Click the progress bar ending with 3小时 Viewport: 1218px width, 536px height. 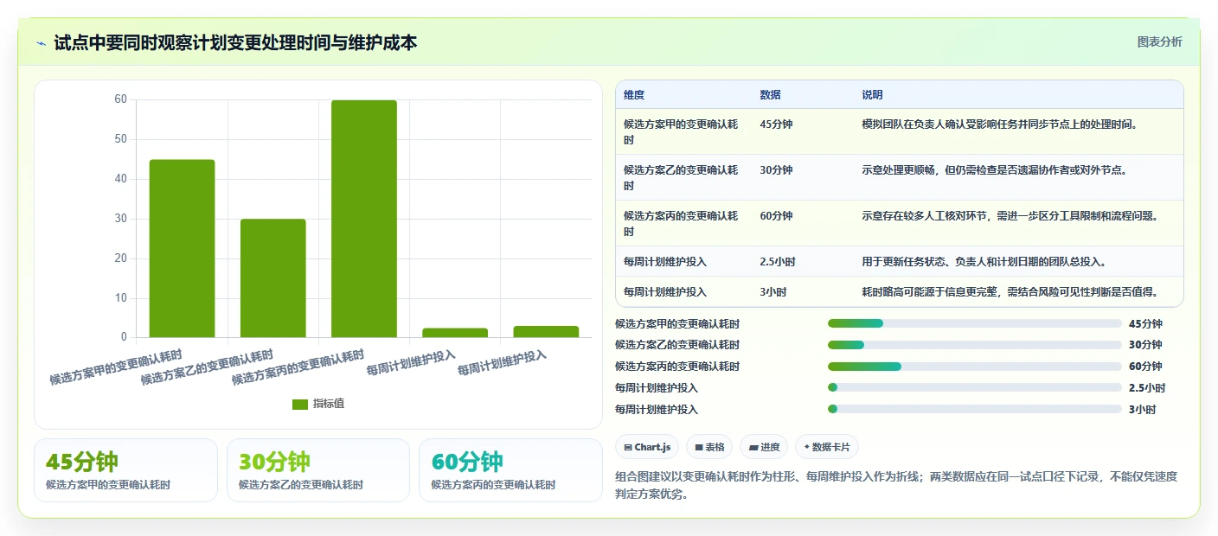[x=975, y=410]
